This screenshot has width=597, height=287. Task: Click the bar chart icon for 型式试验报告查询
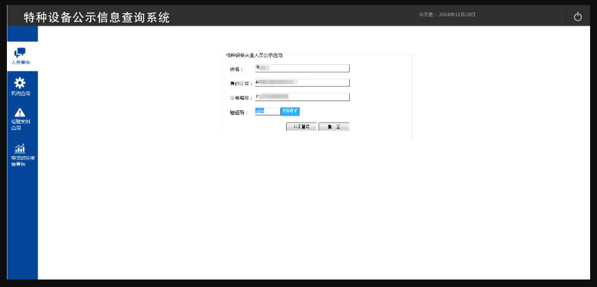point(20,148)
